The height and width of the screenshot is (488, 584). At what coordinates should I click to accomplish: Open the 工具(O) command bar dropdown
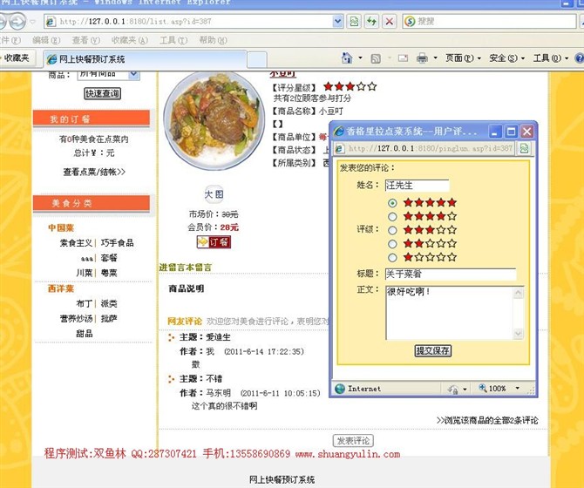coord(551,58)
